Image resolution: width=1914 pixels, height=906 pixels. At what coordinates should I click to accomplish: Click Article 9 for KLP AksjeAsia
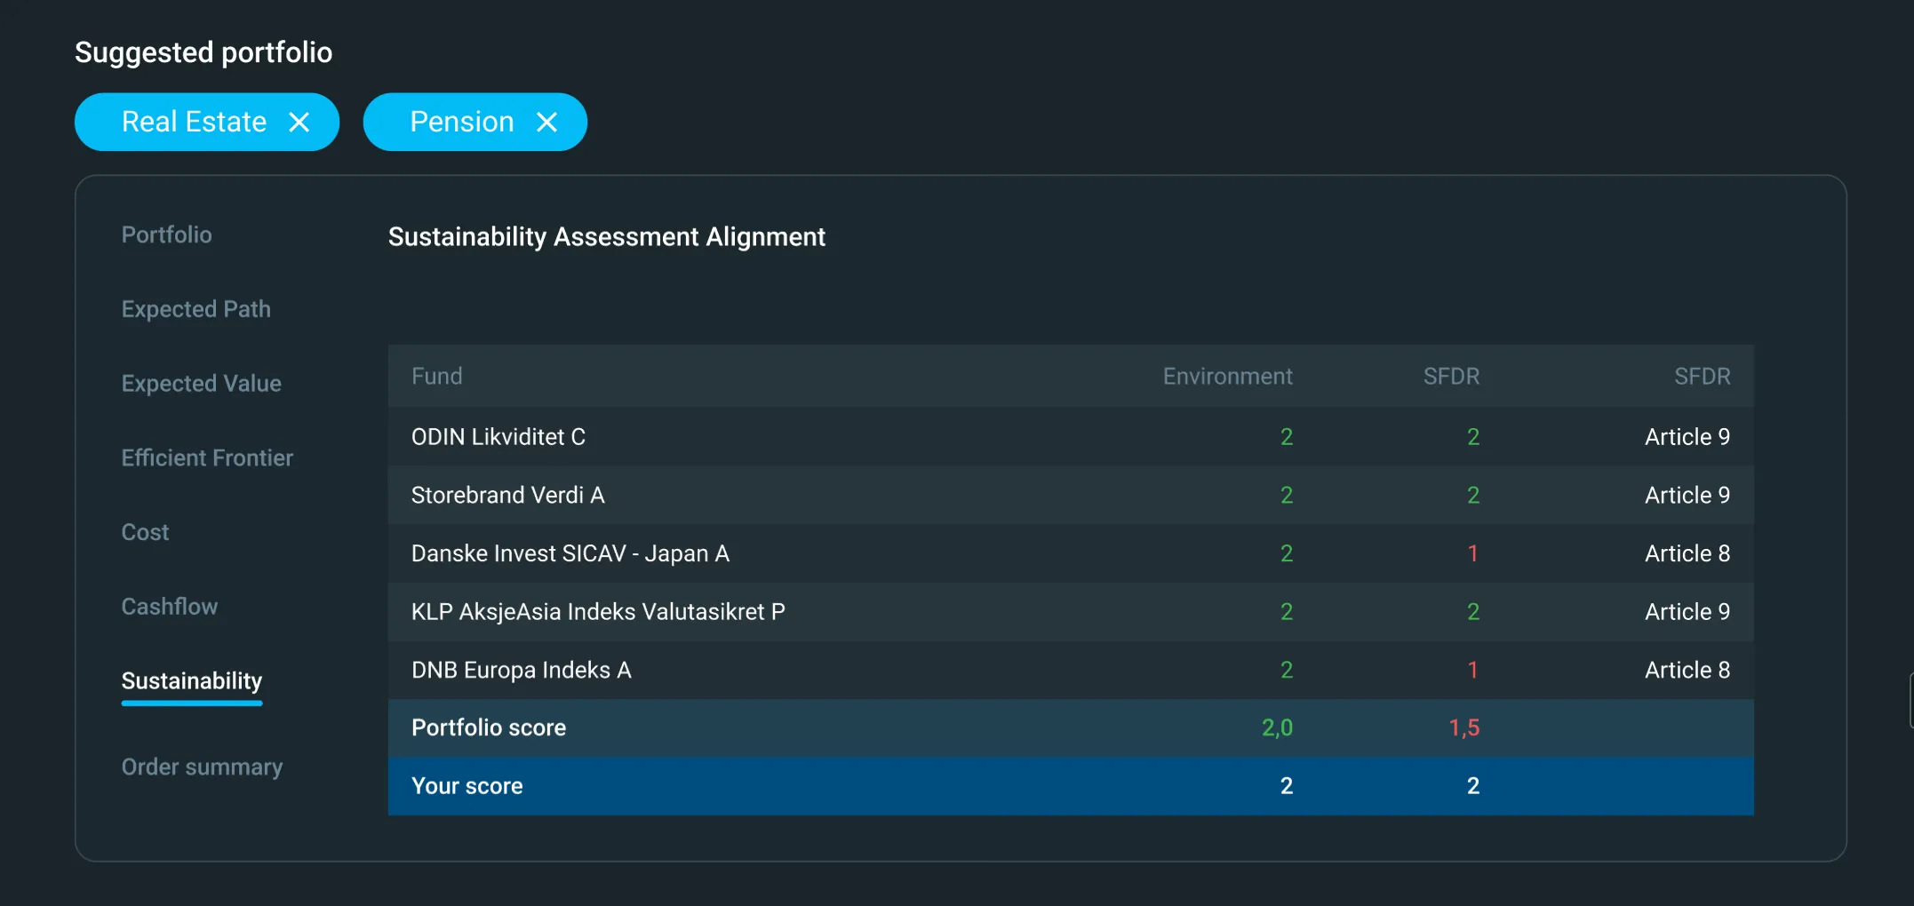(1687, 612)
